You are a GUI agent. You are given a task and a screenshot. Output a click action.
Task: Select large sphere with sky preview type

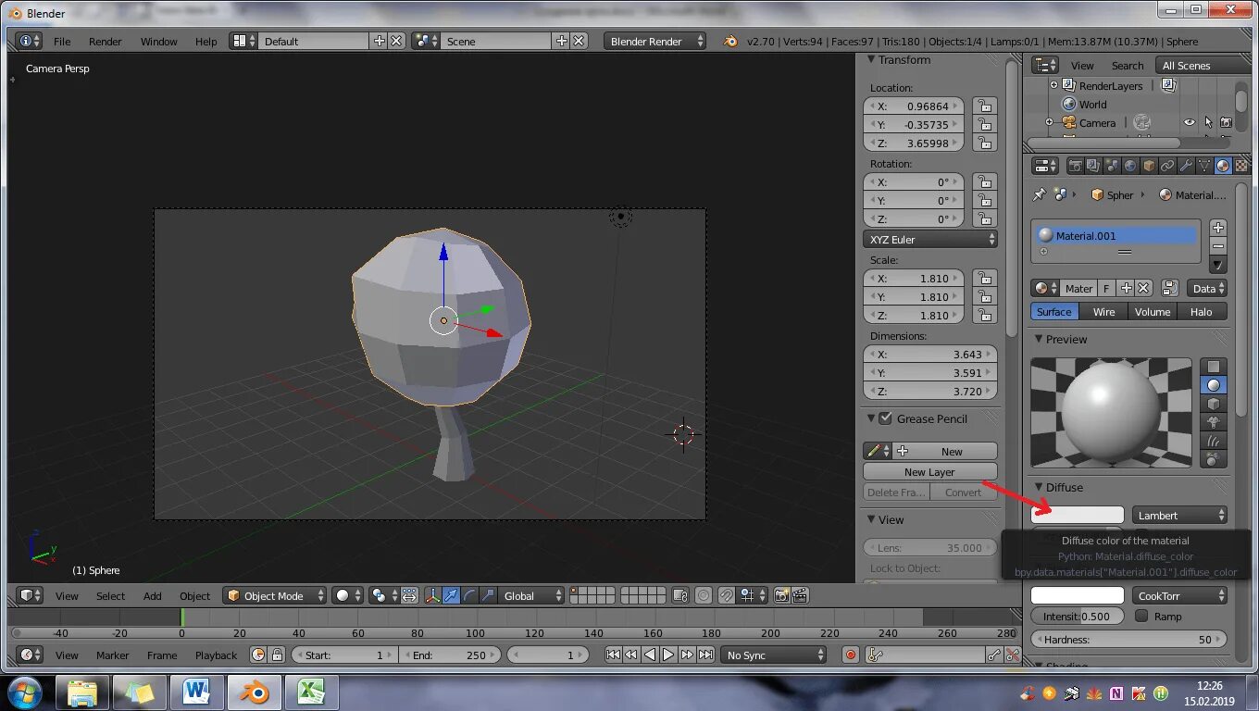[x=1213, y=459]
